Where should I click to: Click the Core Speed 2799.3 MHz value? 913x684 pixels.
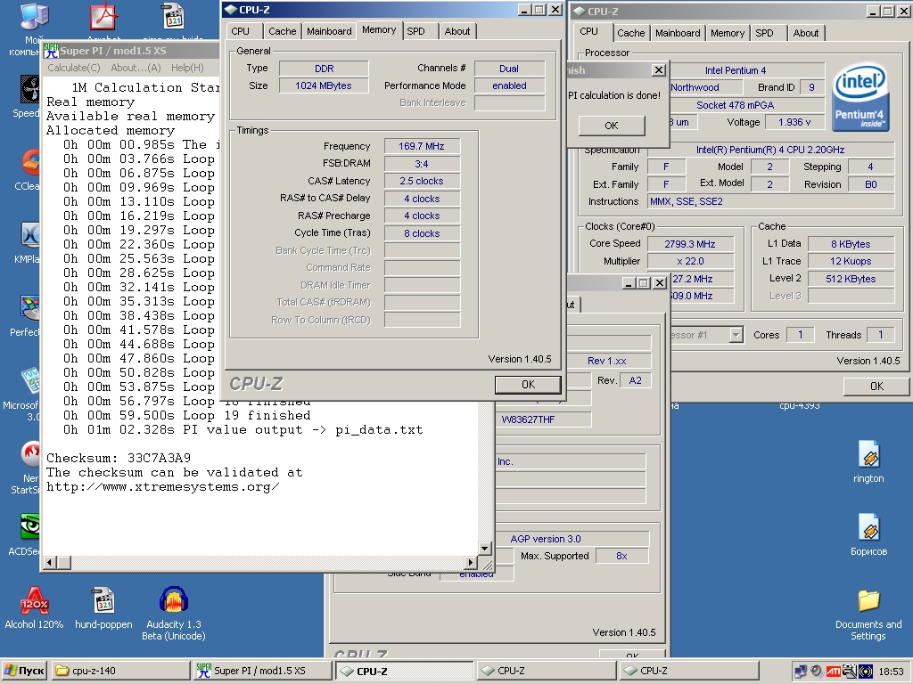(x=690, y=244)
